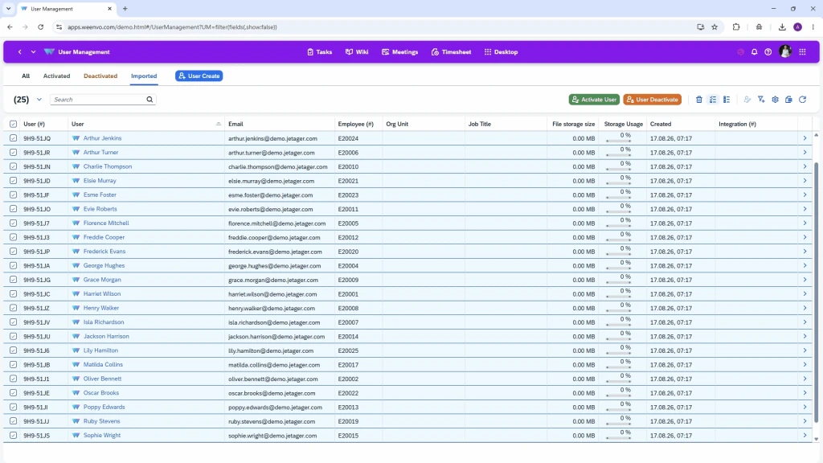
Task: Open Timesheet in the top menu
Action: [x=451, y=52]
